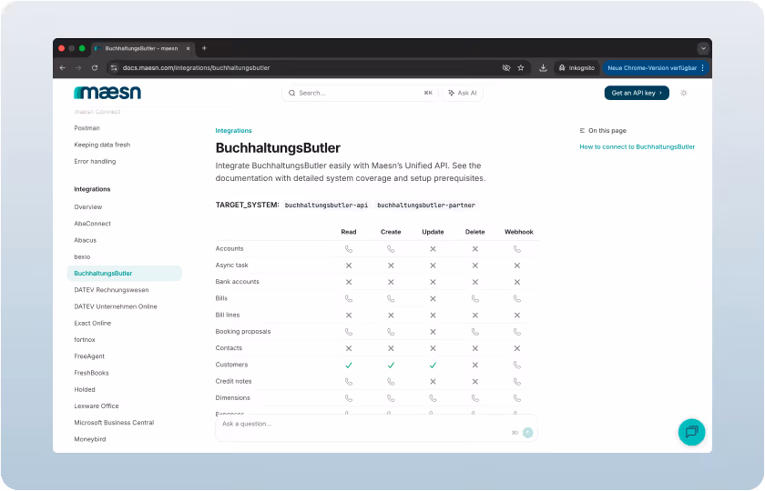Open Chrome update menu three dots
765x491 pixels.
[x=702, y=67]
